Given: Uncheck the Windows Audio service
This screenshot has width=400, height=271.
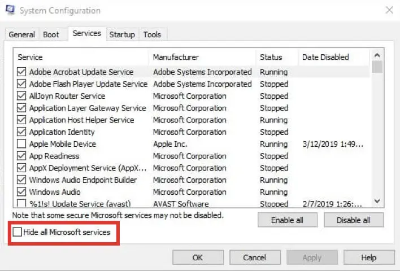Looking at the screenshot, I should point(21,192).
